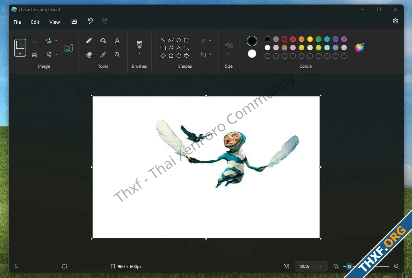This screenshot has height=278, width=412.
Task: Select the Polygon shape
Action: 171,48
